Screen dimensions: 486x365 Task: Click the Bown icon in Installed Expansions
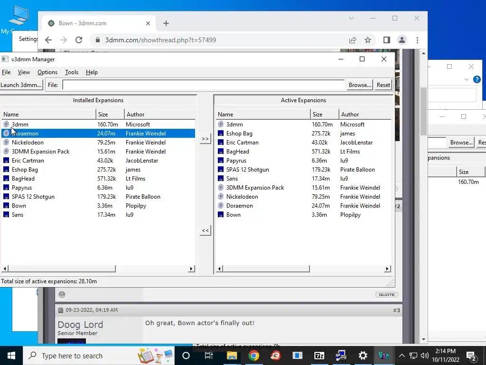(x=6, y=205)
